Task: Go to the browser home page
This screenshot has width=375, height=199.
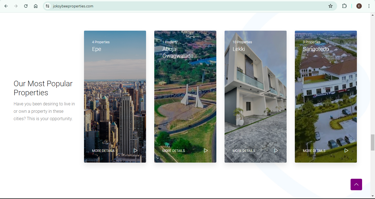Action: point(36,6)
